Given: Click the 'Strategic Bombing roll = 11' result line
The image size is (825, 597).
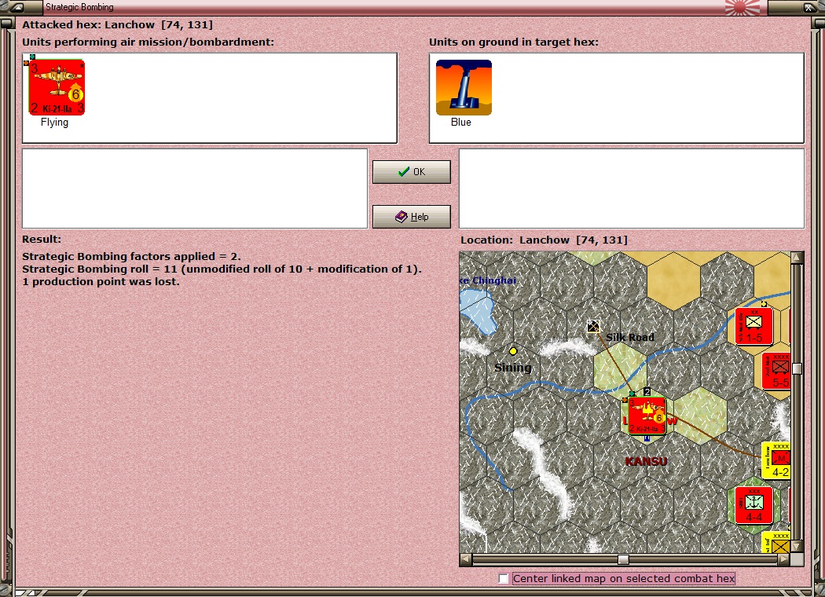Looking at the screenshot, I should [222, 269].
